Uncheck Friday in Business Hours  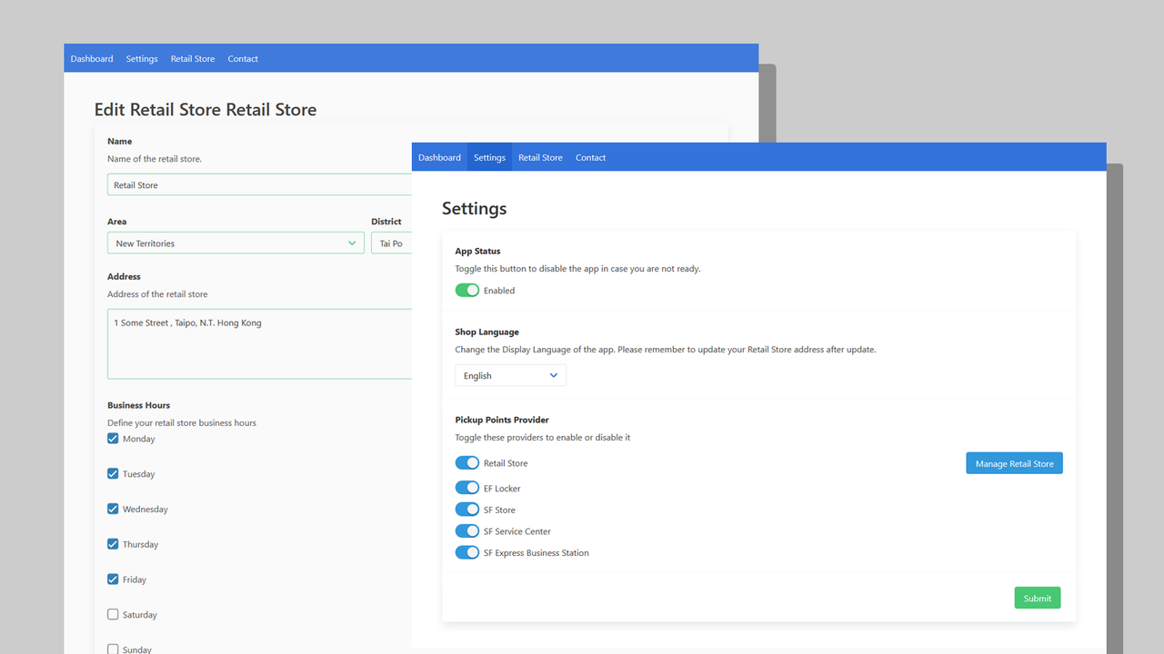point(112,579)
